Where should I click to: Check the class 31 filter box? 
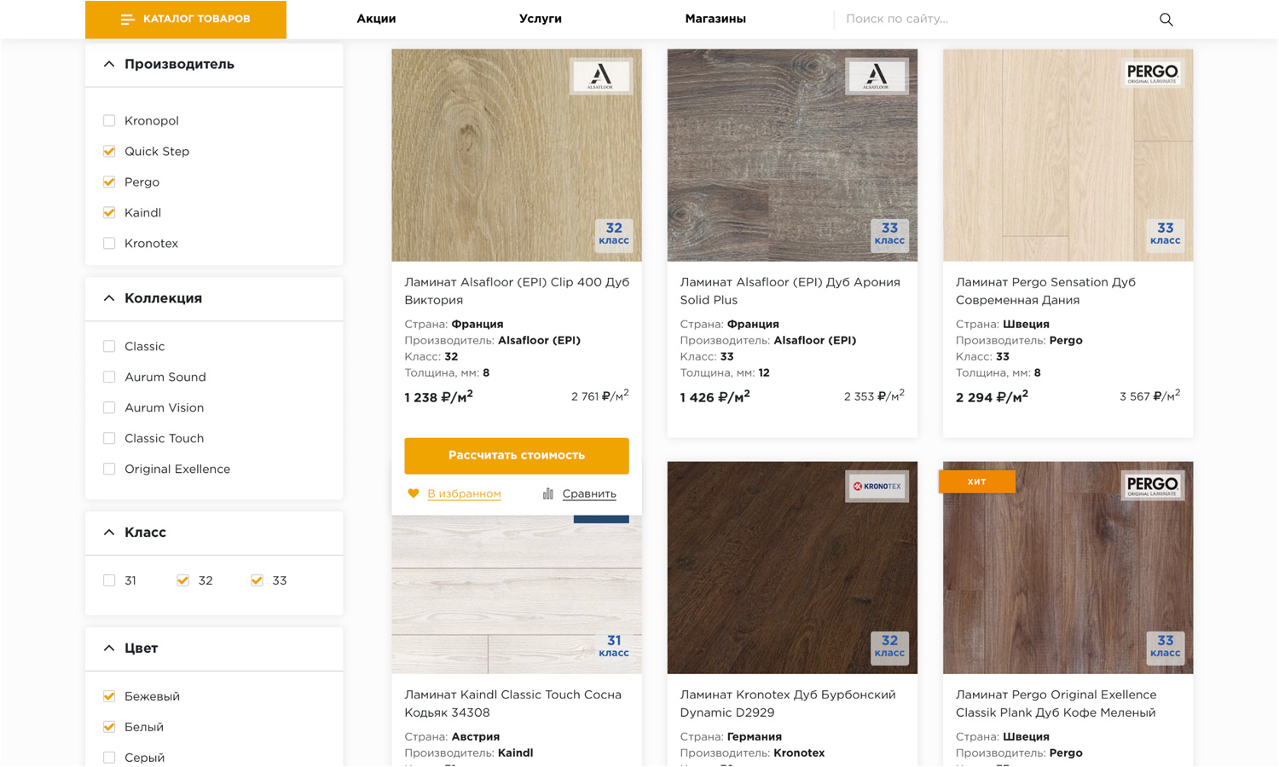click(109, 580)
